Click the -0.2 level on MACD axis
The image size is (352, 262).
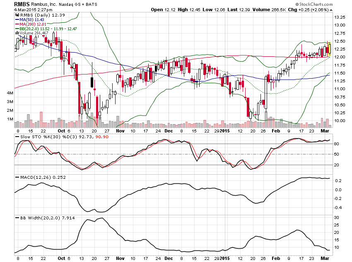pos(338,199)
